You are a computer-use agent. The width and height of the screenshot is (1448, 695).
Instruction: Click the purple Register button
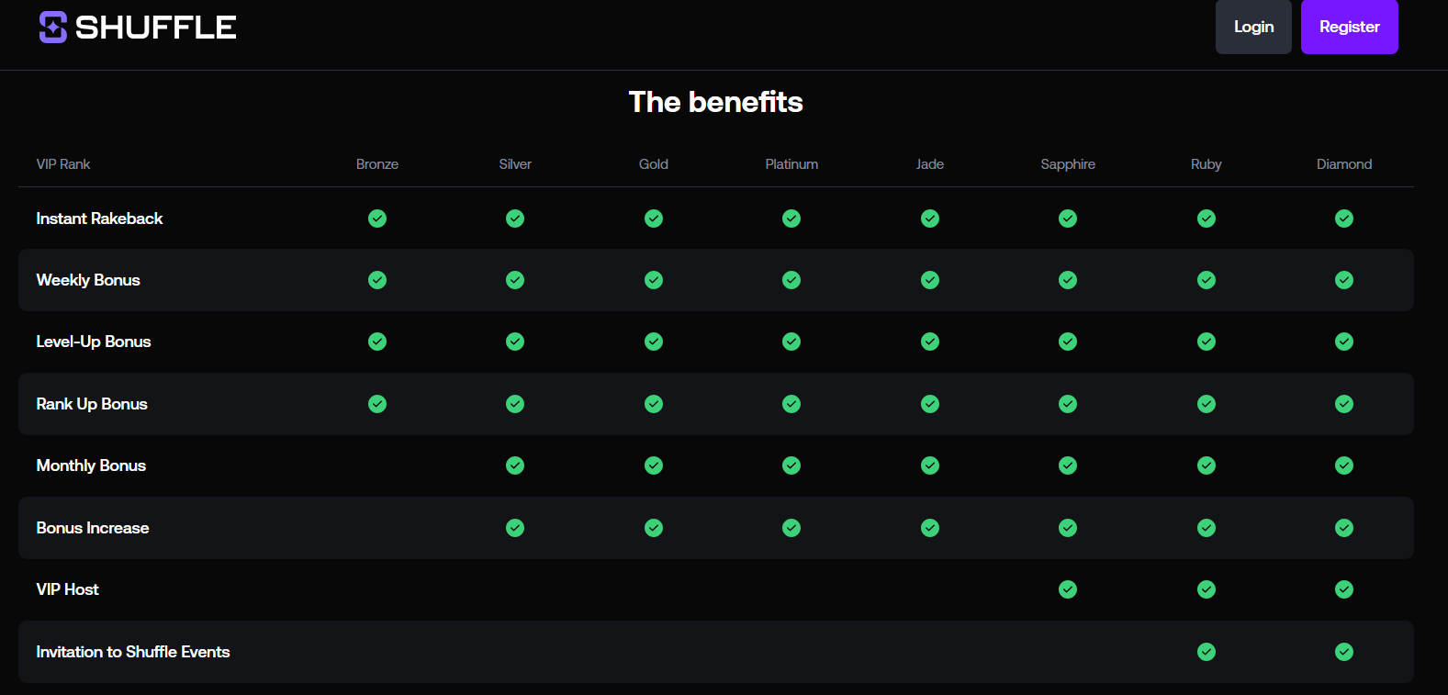tap(1349, 27)
